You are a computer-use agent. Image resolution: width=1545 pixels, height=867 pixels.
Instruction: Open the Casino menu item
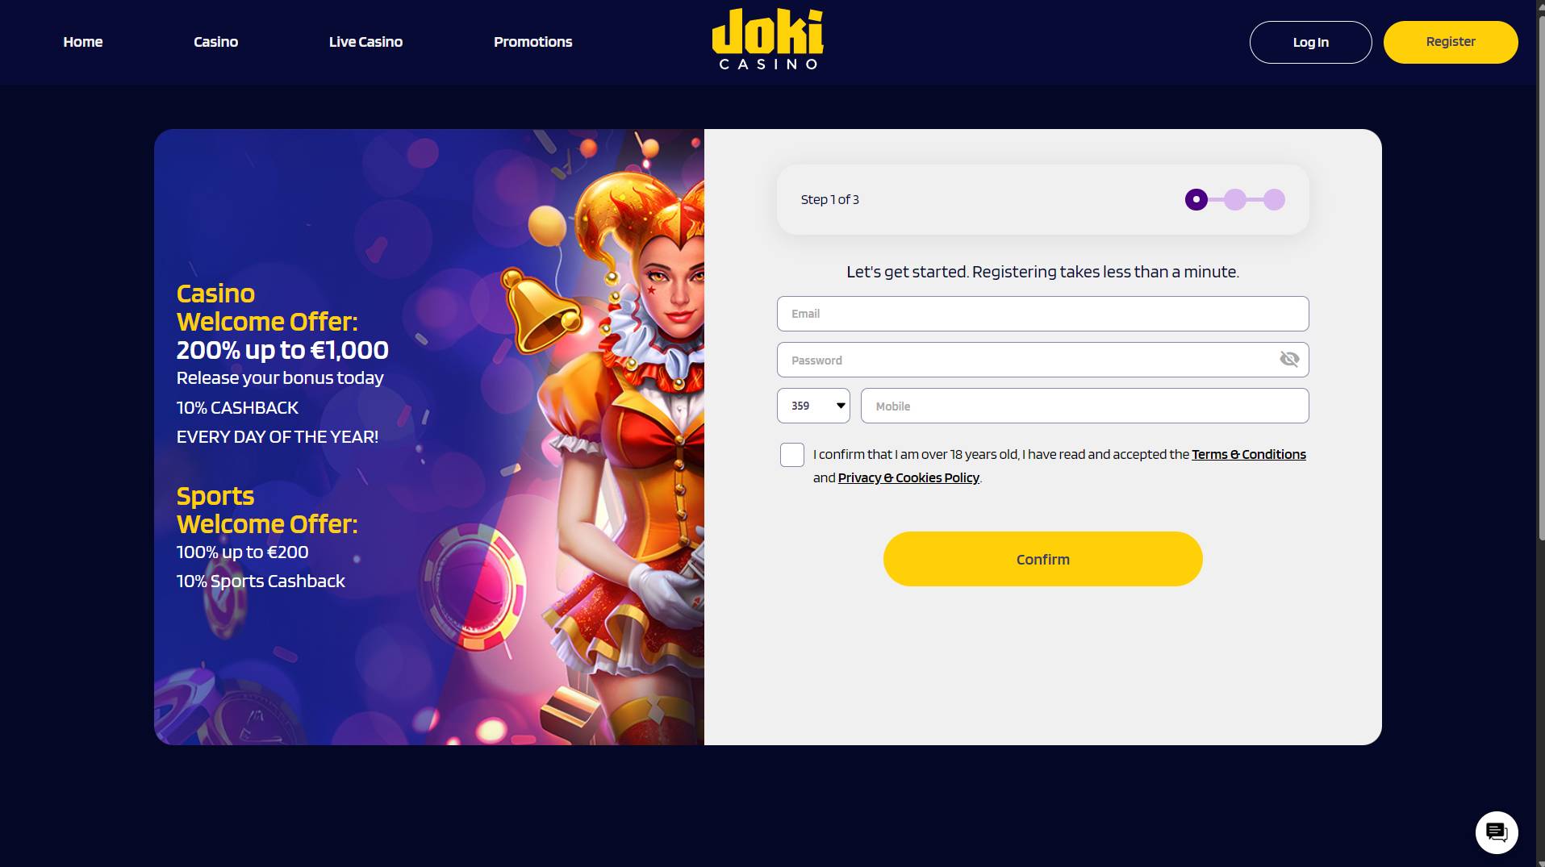click(215, 42)
